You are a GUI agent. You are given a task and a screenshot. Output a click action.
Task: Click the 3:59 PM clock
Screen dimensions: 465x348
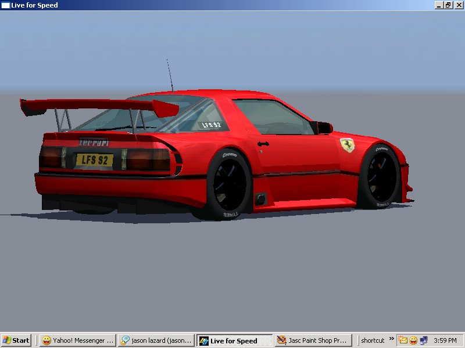pyautogui.click(x=445, y=340)
